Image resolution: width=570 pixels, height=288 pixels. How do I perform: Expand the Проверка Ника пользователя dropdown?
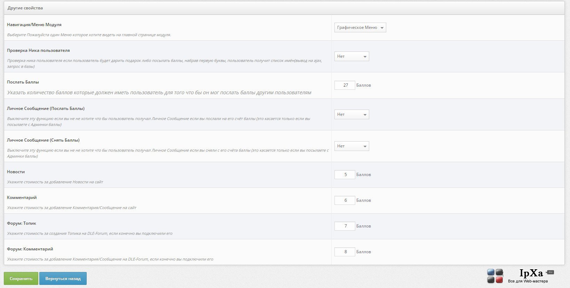(351, 56)
